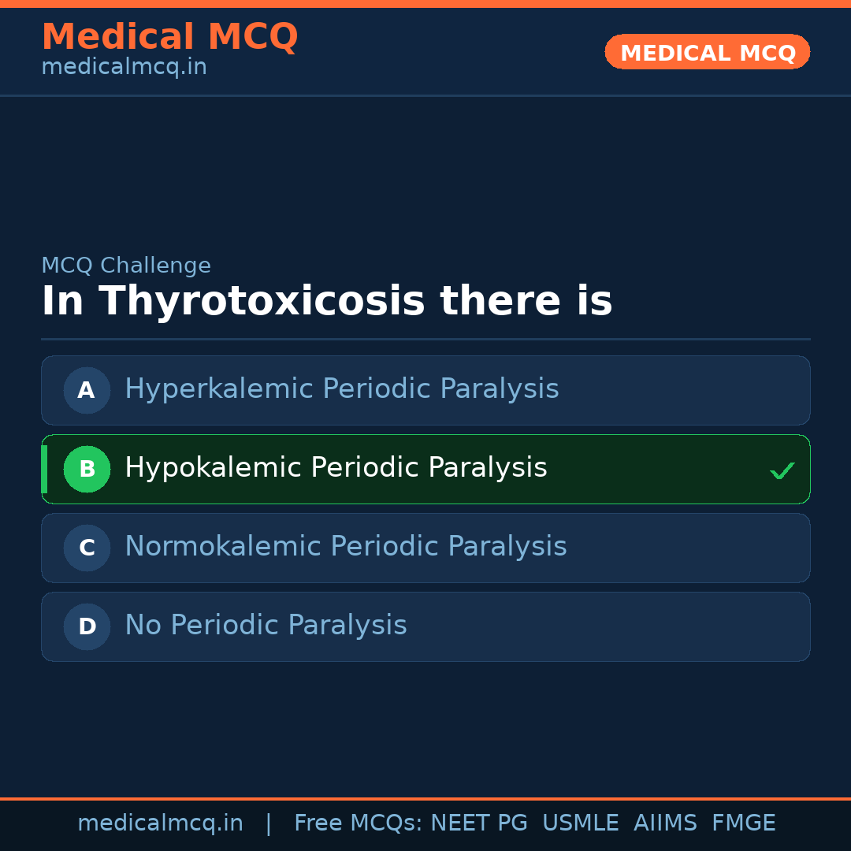The width and height of the screenshot is (851, 851).
Task: Click the NEET PG footer text
Action: pos(479,823)
